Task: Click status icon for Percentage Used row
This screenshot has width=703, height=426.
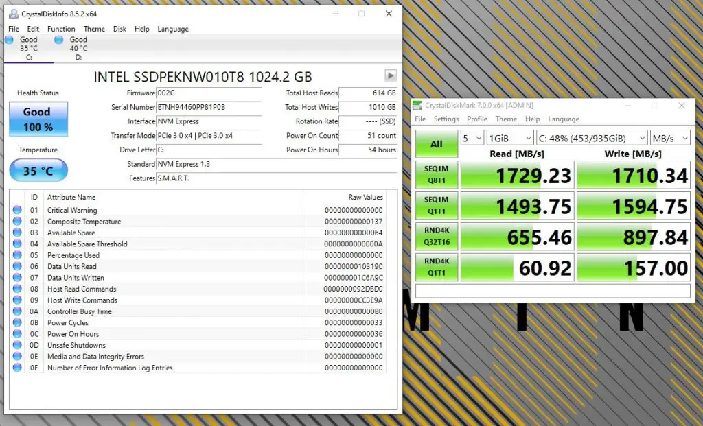Action: click(x=17, y=255)
